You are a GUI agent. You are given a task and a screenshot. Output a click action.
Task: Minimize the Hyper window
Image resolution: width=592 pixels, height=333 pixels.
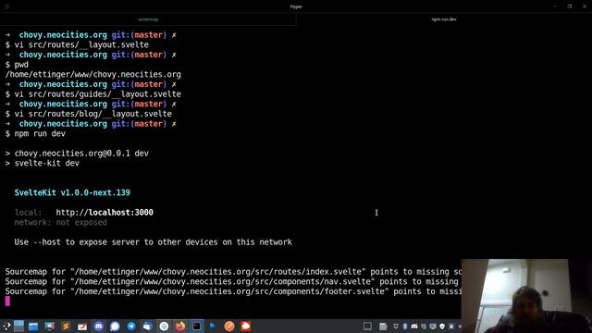(555, 6)
